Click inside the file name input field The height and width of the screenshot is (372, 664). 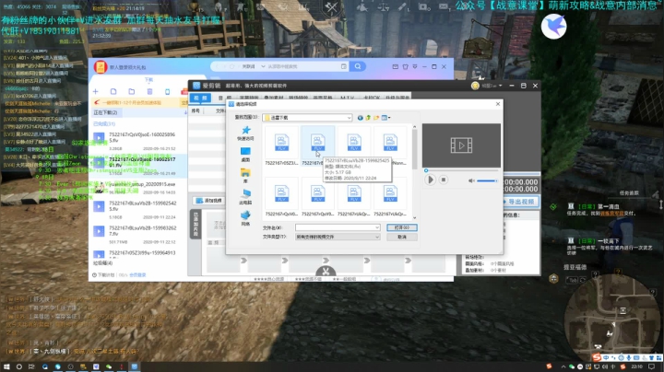(335, 227)
